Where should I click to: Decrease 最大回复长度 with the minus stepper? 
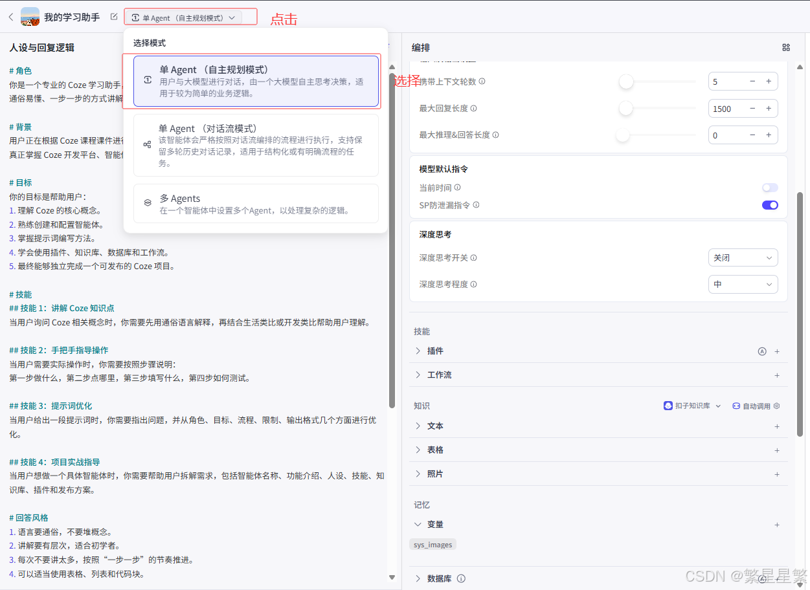coord(752,108)
